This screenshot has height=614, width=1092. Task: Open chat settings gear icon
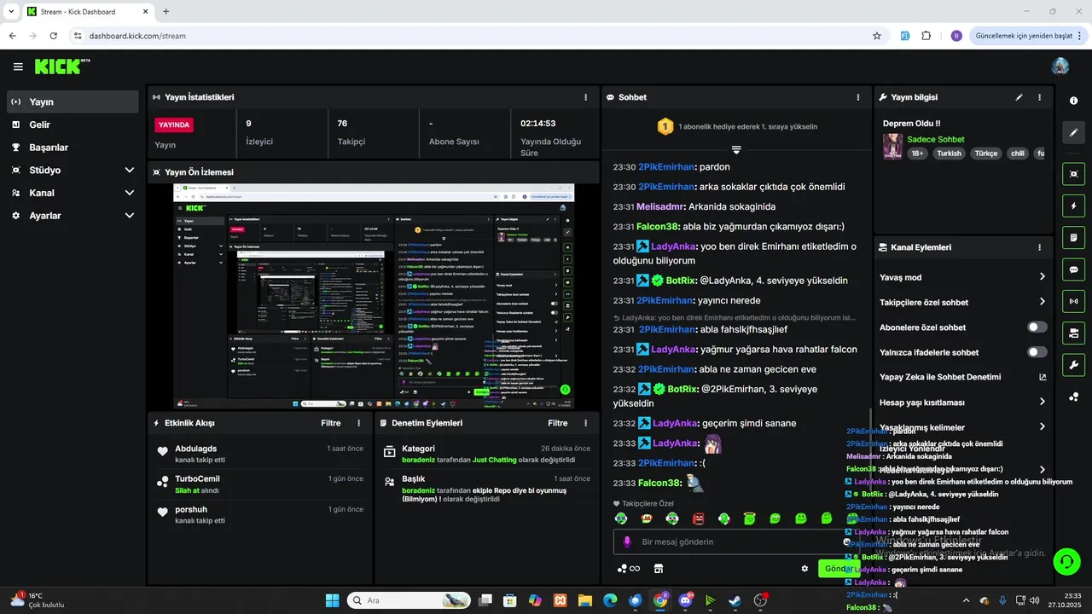pyautogui.click(x=804, y=569)
